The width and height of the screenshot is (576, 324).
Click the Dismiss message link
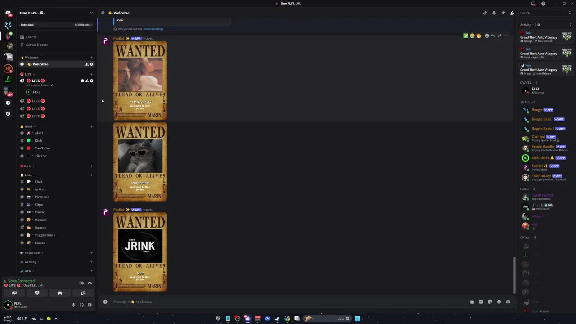153,29
